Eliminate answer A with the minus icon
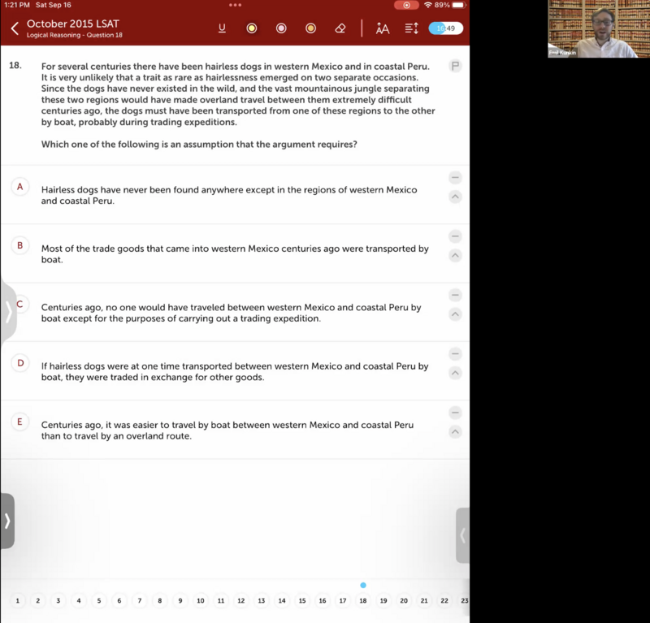Viewport: 650px width, 623px height. point(455,177)
